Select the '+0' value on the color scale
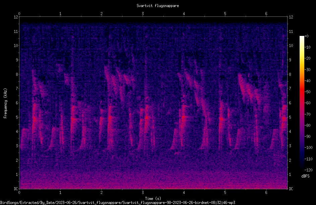The height and width of the screenshot is (205, 316). [306, 36]
